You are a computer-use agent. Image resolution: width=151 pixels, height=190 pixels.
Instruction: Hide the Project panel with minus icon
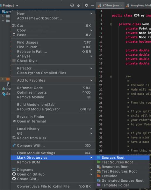coord(93,5)
